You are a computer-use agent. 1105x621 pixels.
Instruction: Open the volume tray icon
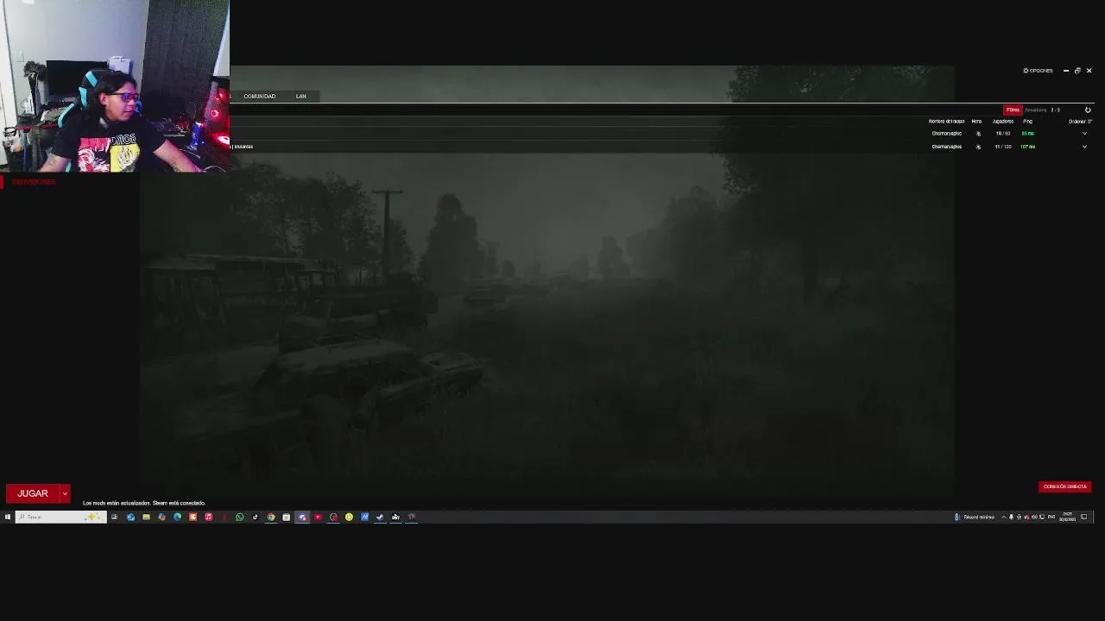pos(1034,517)
